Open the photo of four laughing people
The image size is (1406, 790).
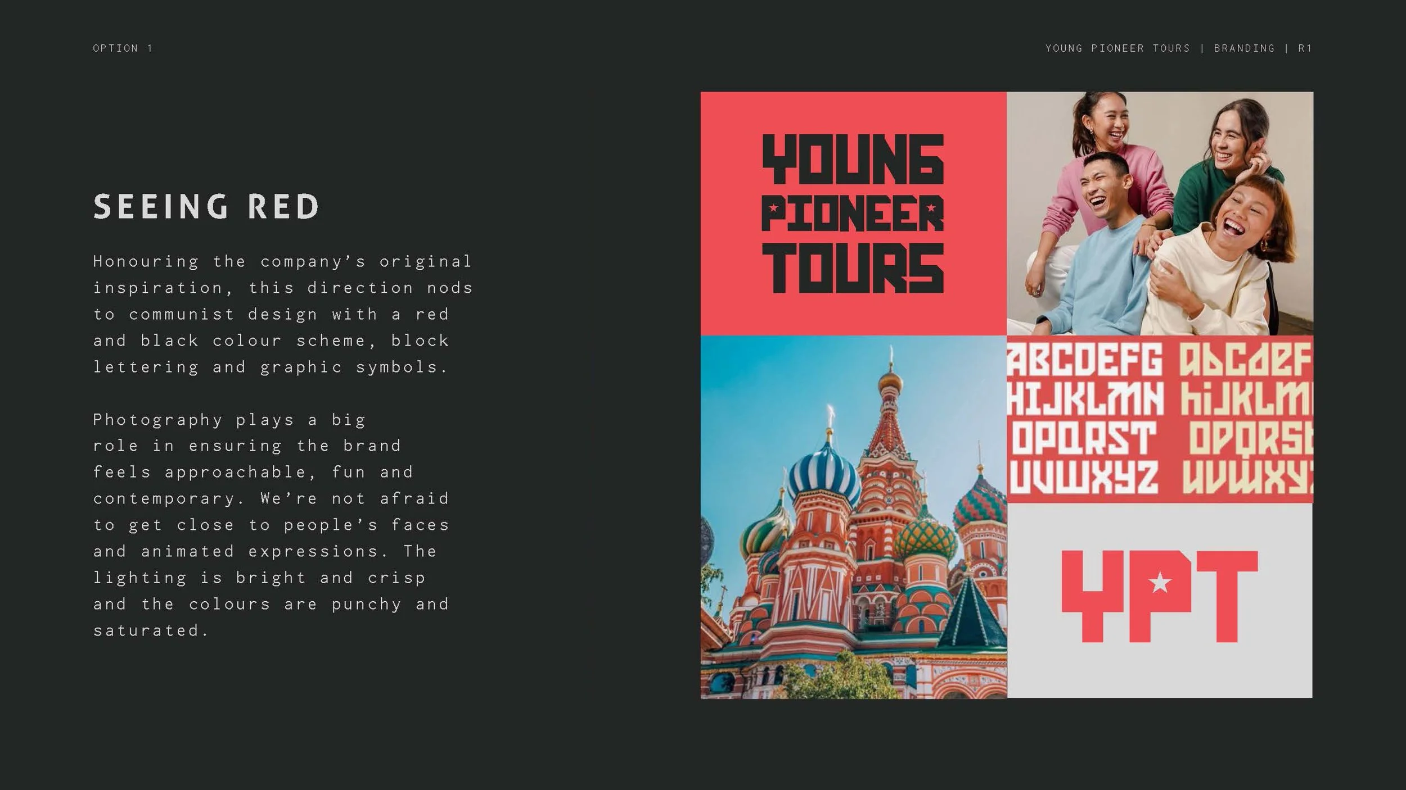tap(1160, 214)
